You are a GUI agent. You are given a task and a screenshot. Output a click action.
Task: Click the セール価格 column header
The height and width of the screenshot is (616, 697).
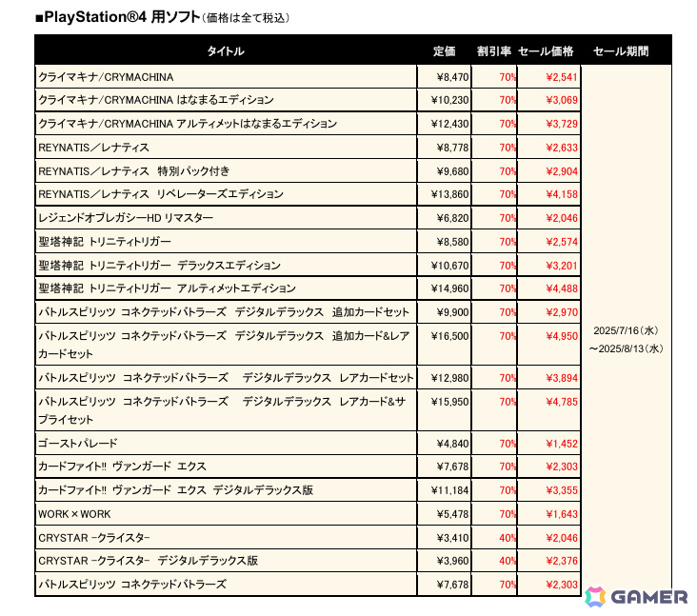coord(546,51)
